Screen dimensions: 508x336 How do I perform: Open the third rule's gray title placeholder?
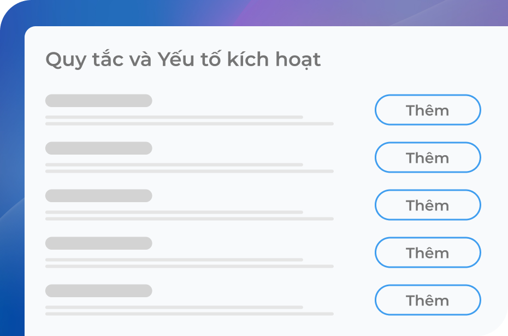[x=98, y=196]
